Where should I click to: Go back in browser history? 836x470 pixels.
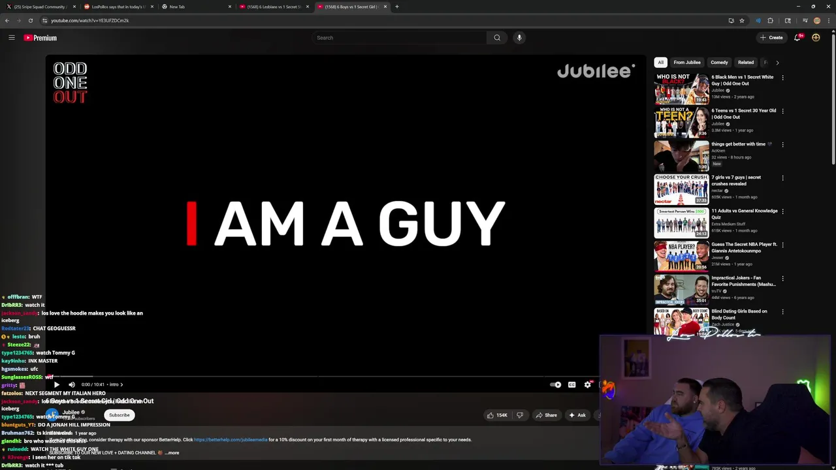tap(7, 20)
